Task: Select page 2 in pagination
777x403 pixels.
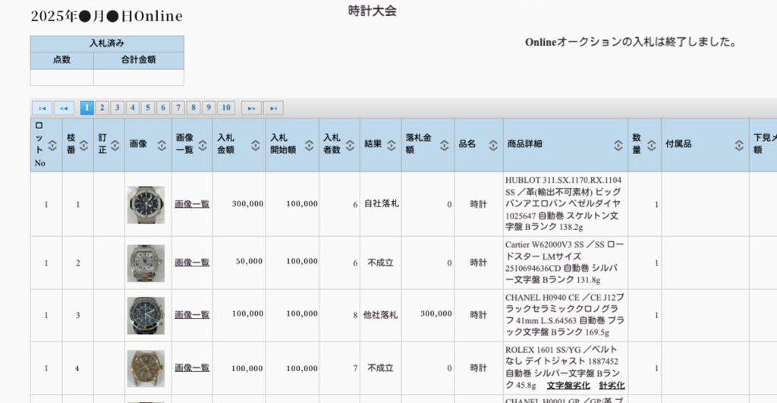Action: [102, 108]
